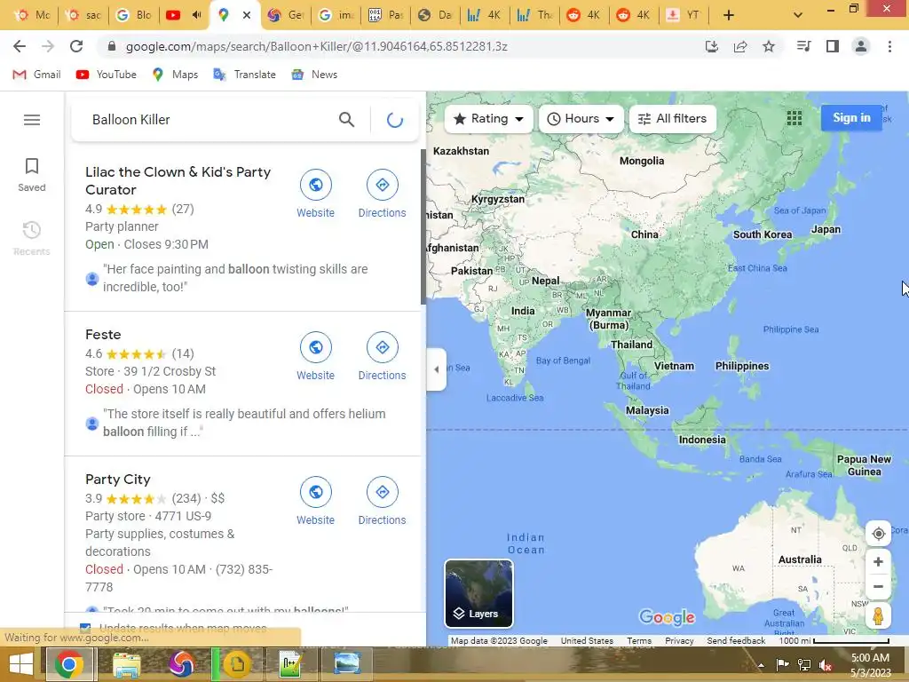Open All filters panel
This screenshot has height=682, width=909.
pos(673,119)
